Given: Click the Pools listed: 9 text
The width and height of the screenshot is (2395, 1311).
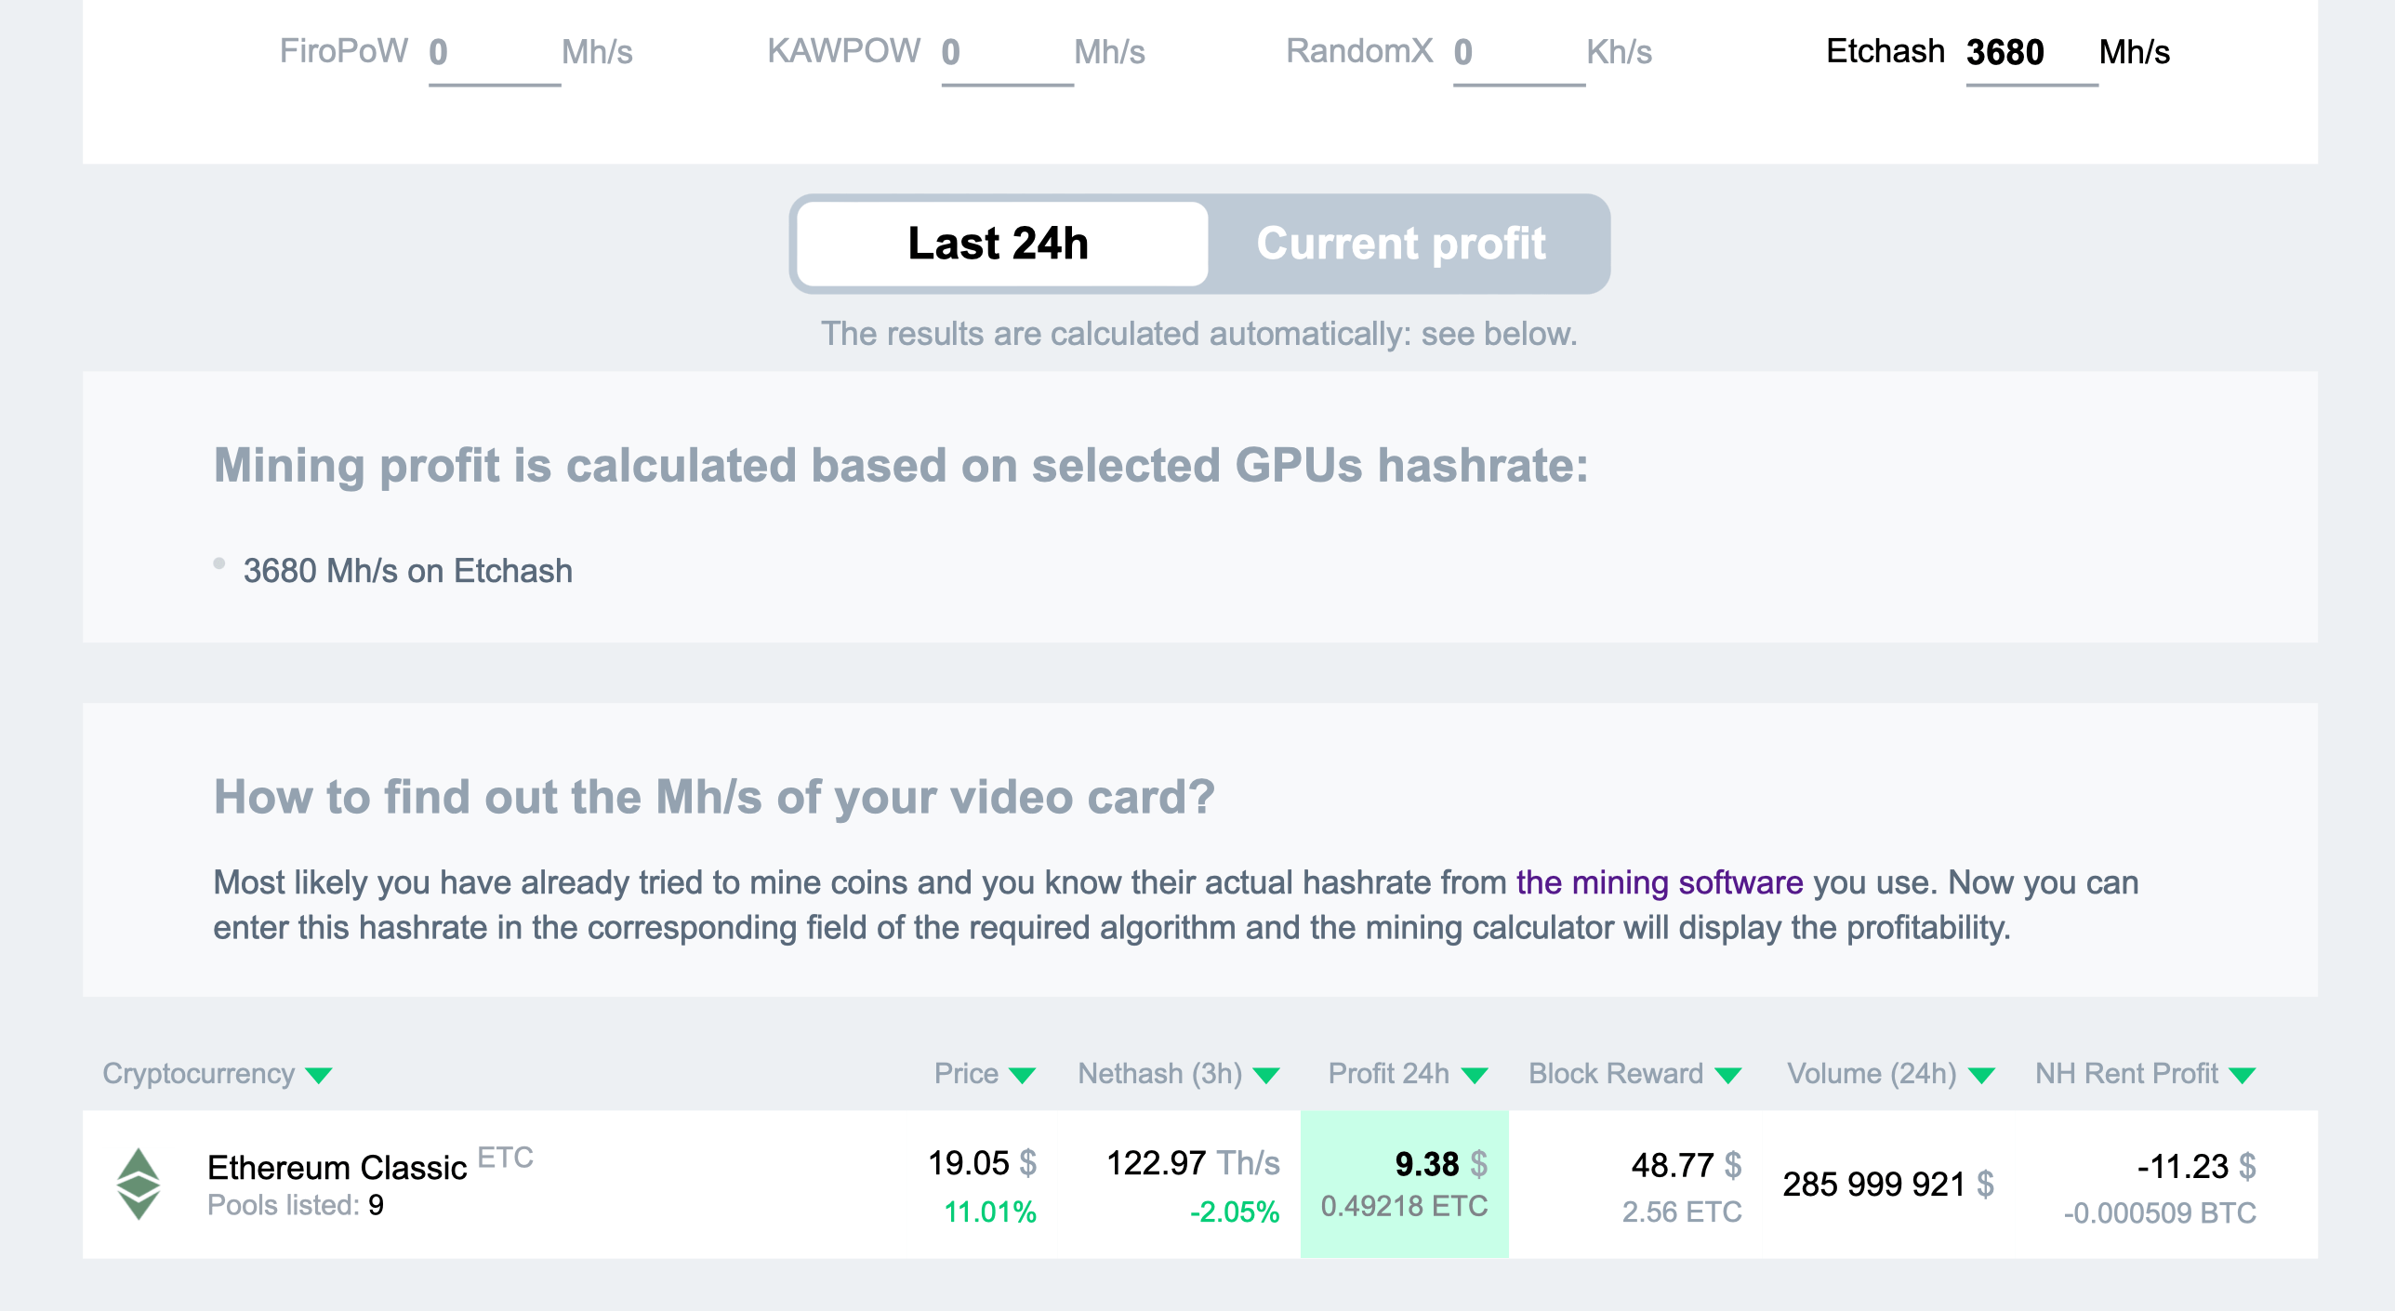Looking at the screenshot, I should (296, 1205).
